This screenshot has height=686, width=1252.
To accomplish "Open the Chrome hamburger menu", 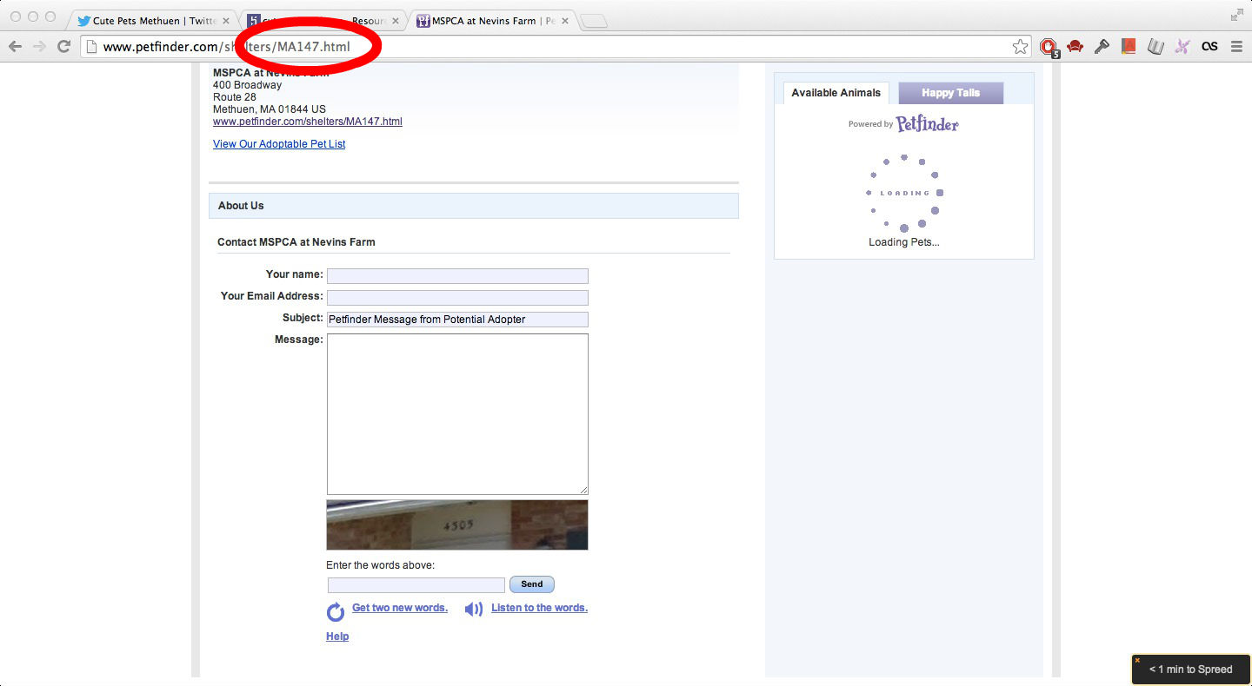I will click(1236, 47).
